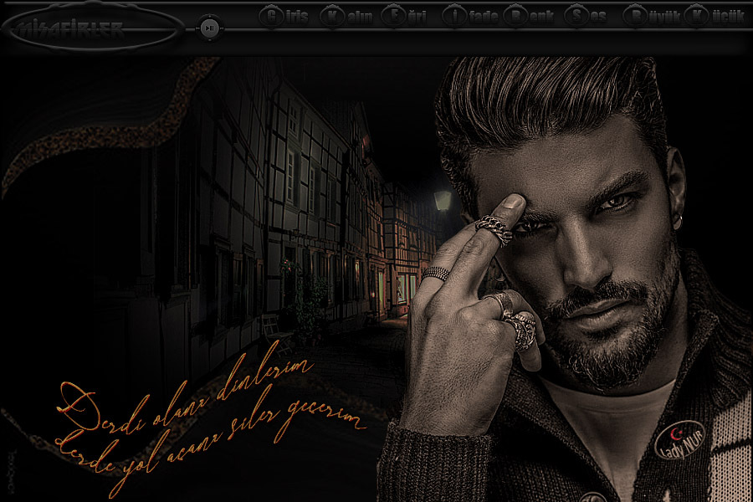
Task: Decrease font size with the Küçük icon
Action: [696, 17]
